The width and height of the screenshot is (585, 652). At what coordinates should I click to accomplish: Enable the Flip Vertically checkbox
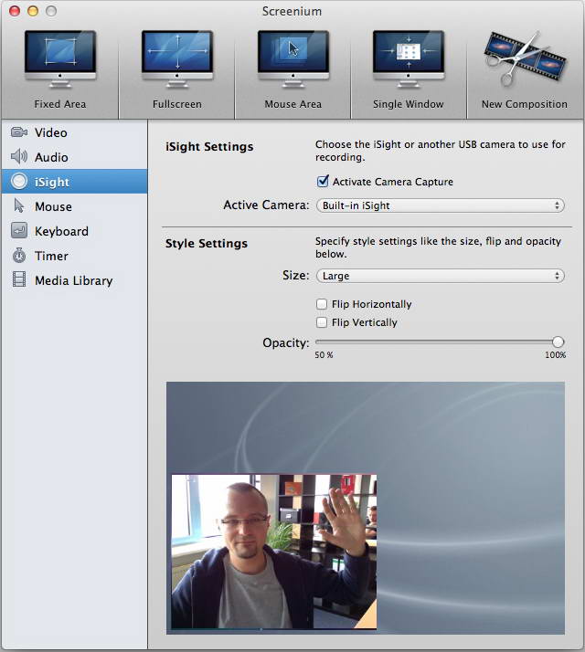[x=322, y=322]
